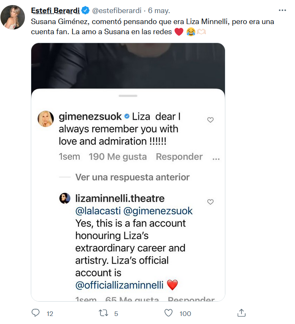The image size is (295, 324).
Task: Open the tweet's three-dot more options menu
Action: coord(282,10)
